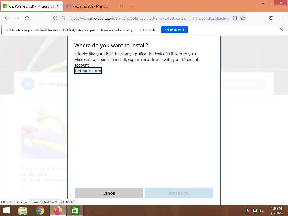Click the Install now button
This screenshot has height=216, width=288.
[x=179, y=193]
